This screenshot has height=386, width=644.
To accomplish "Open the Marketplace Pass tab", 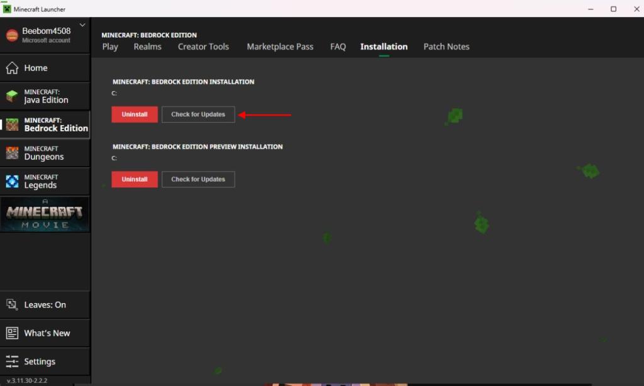I will point(280,47).
